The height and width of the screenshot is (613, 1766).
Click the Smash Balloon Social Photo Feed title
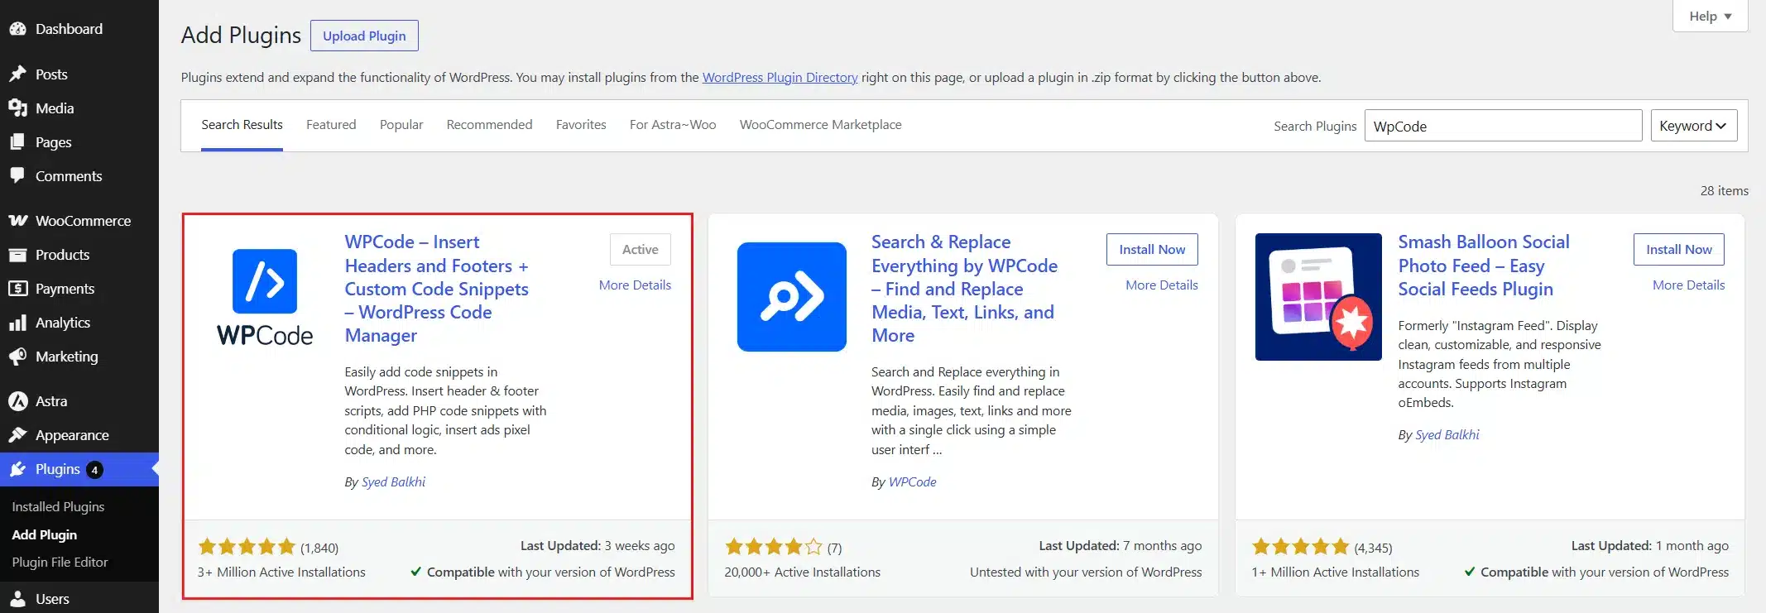1483,266
